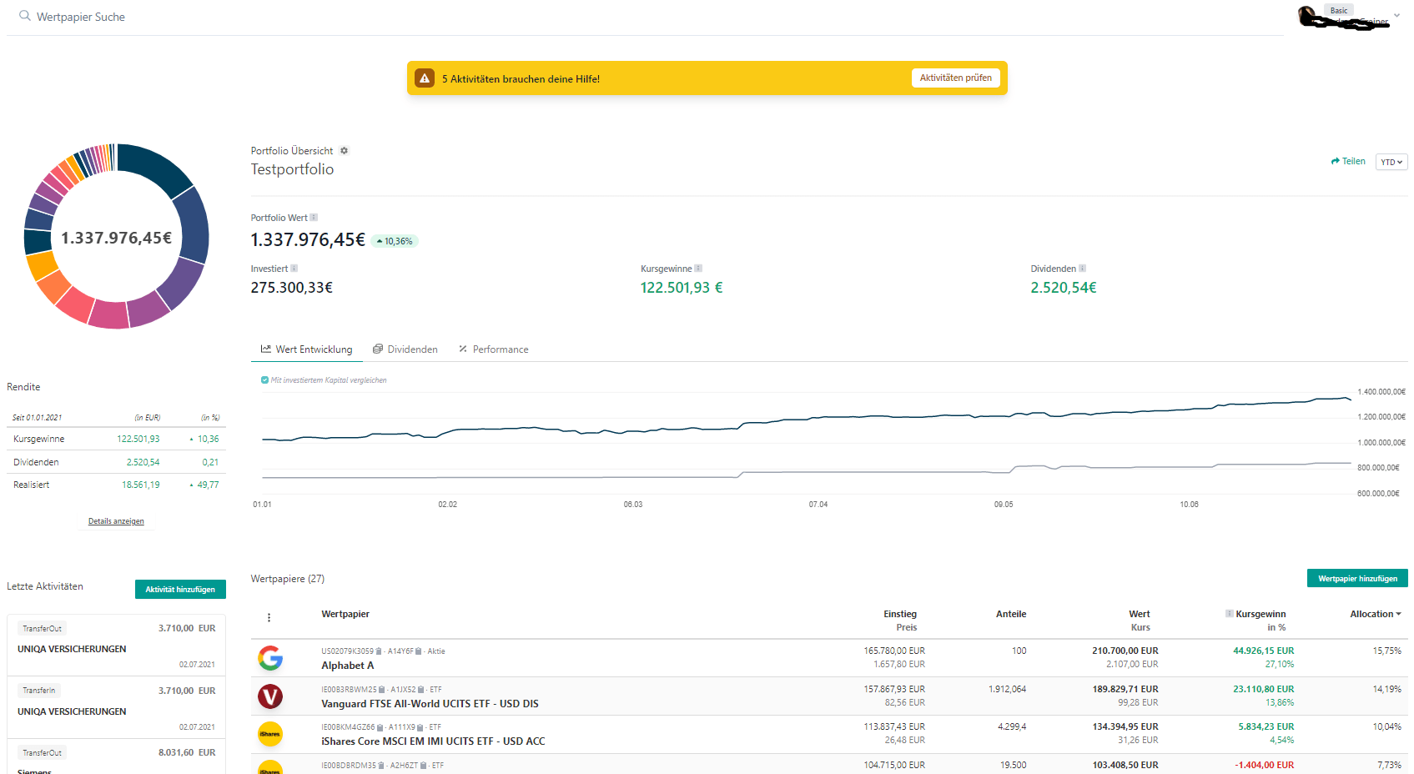Click info icon next to Investiert

click(x=294, y=269)
